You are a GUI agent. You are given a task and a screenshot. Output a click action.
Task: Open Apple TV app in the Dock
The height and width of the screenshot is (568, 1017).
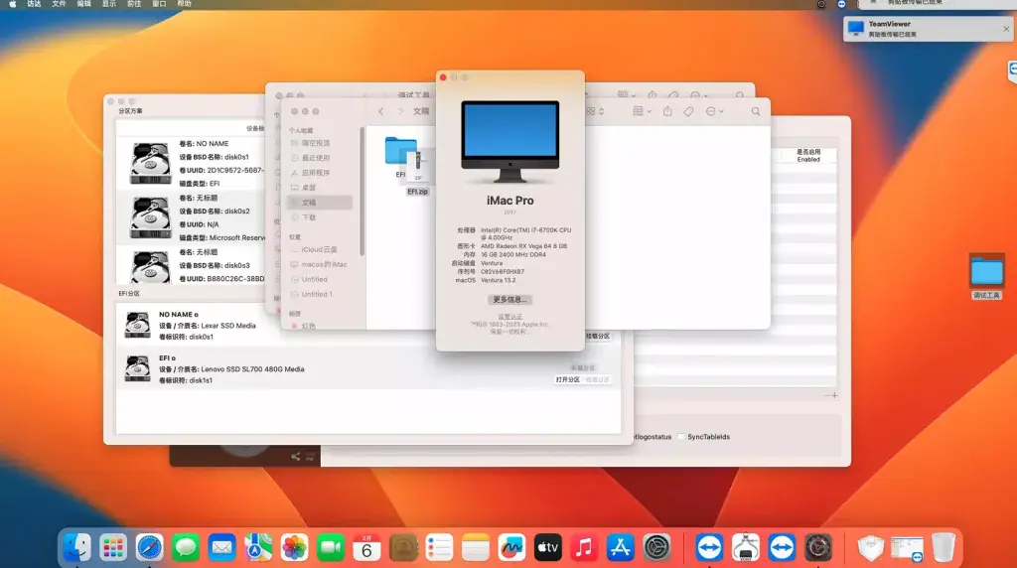[x=547, y=548]
